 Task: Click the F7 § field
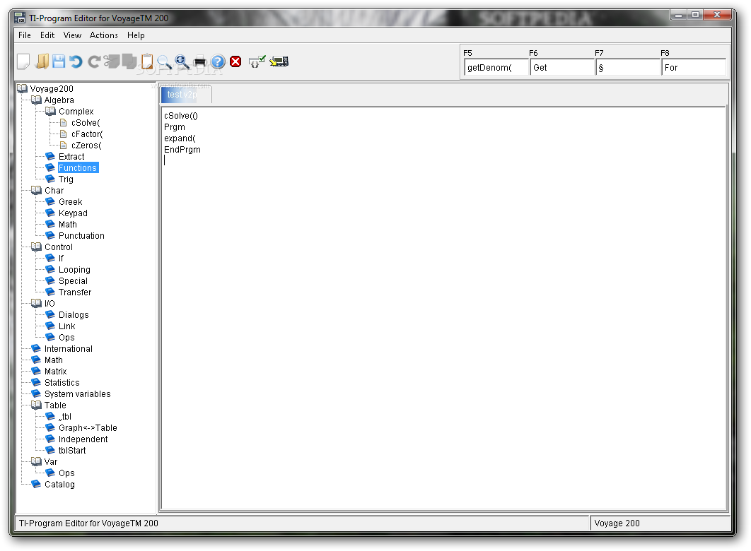point(628,67)
